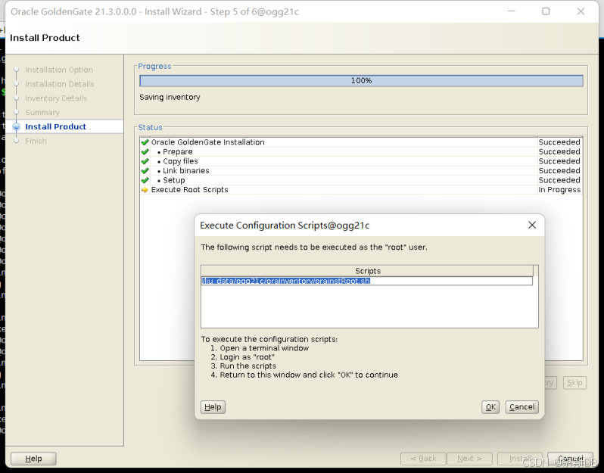Select Install Product step

coord(55,126)
